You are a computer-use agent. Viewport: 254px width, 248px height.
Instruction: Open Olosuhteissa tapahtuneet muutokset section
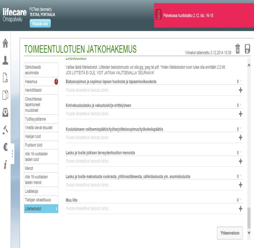tap(41, 105)
